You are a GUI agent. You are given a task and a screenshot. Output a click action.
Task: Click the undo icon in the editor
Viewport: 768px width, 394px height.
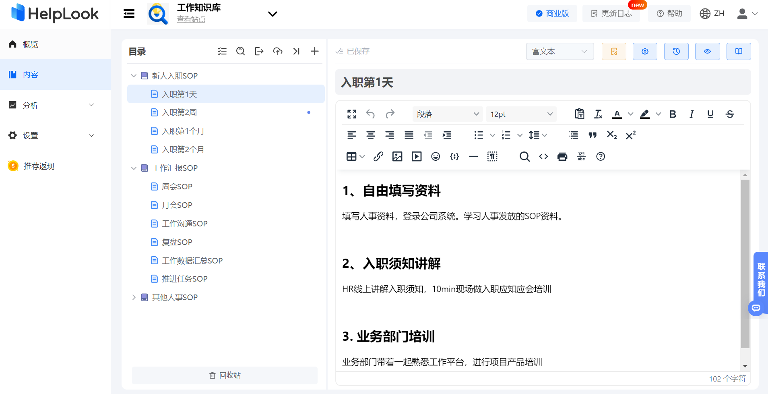point(370,114)
